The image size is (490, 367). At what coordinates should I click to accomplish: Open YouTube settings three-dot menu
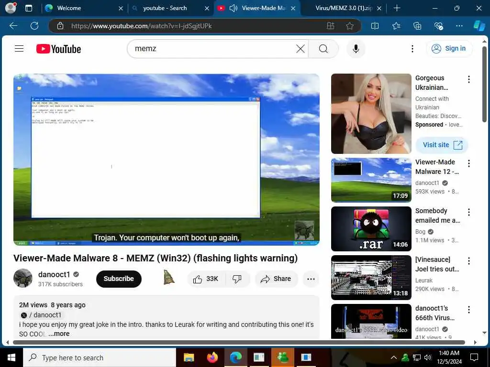(x=412, y=49)
